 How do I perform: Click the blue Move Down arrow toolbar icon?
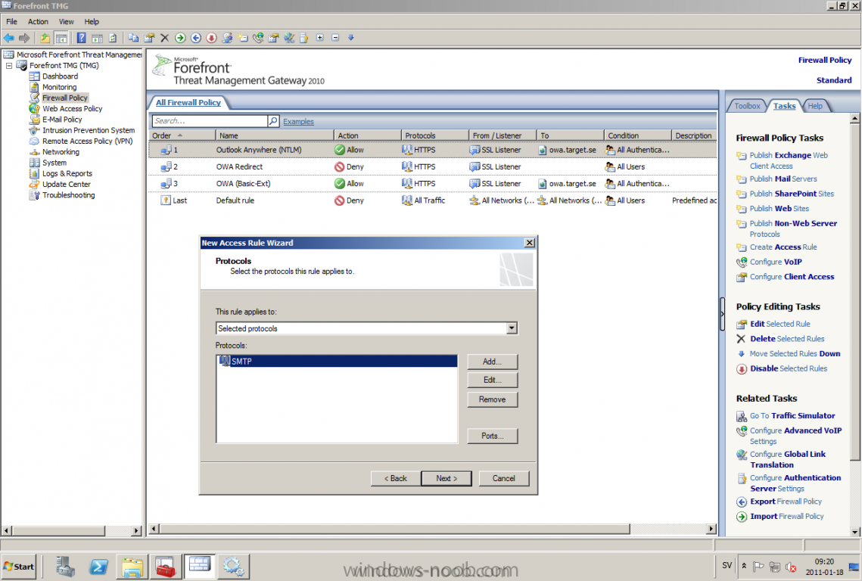[x=350, y=37]
